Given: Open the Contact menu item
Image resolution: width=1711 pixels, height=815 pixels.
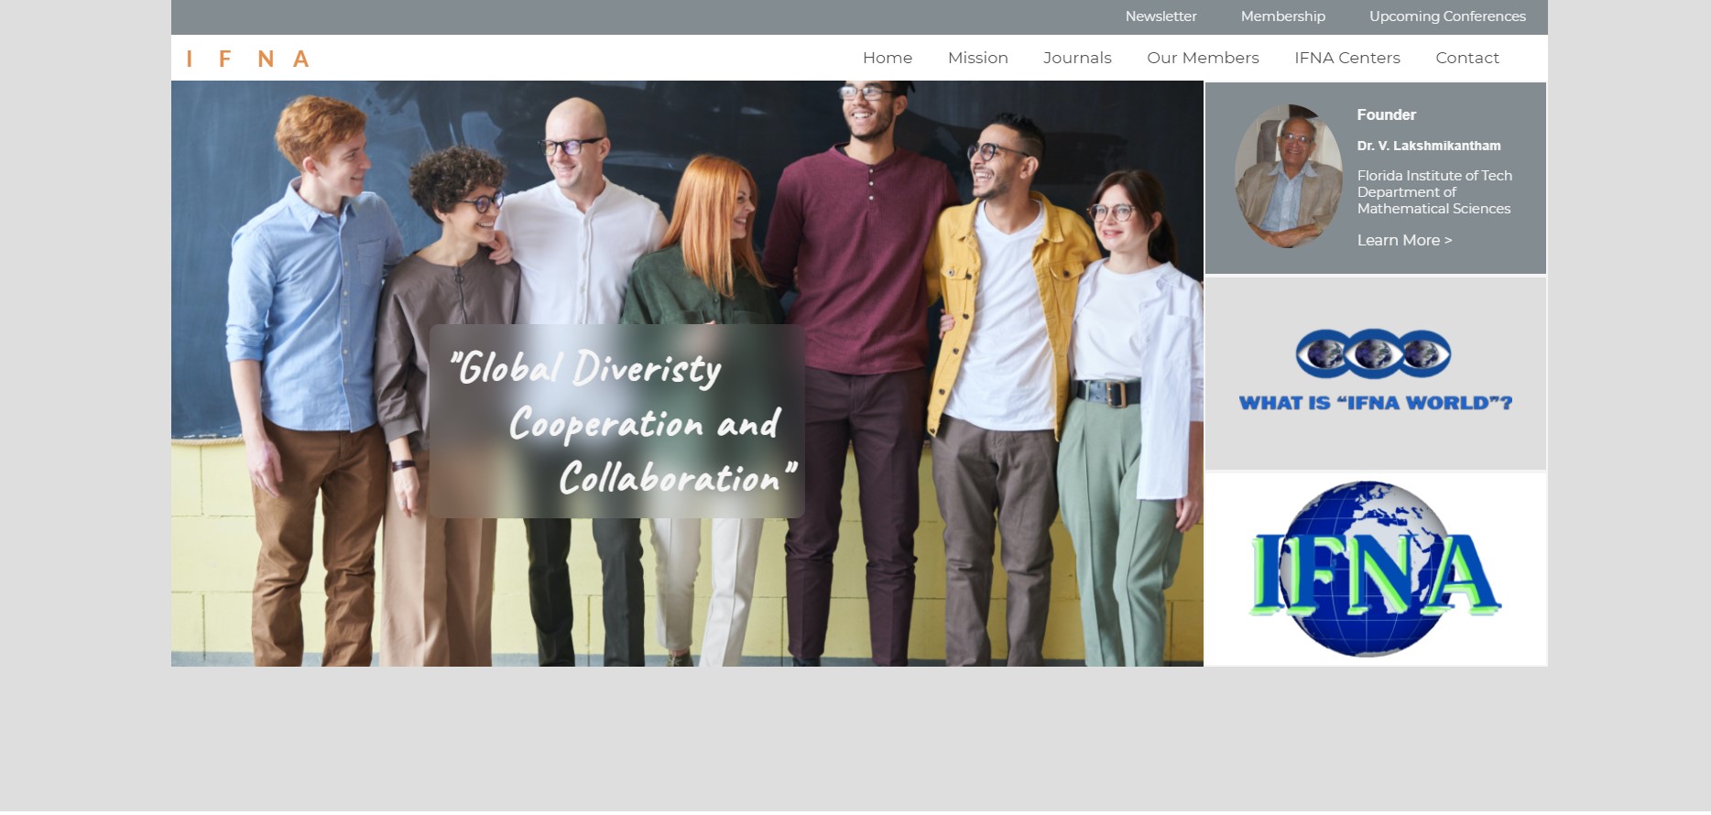Looking at the screenshot, I should [x=1466, y=58].
